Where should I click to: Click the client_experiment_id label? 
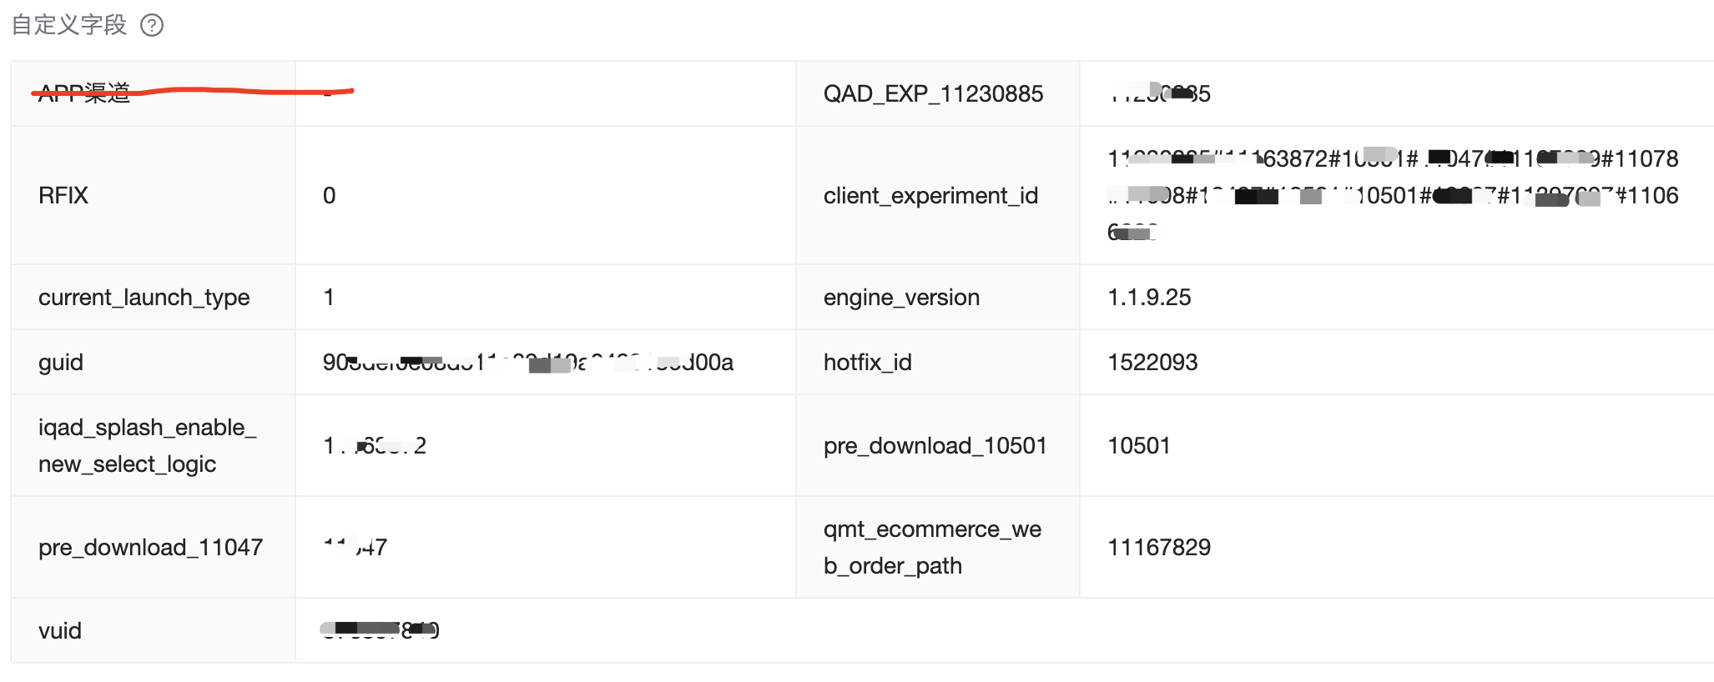(x=930, y=195)
